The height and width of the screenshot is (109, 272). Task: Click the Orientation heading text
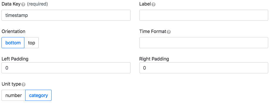click(x=13, y=32)
